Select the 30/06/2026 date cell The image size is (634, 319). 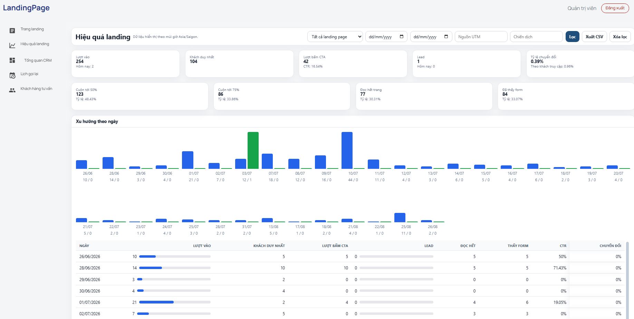[x=90, y=291]
